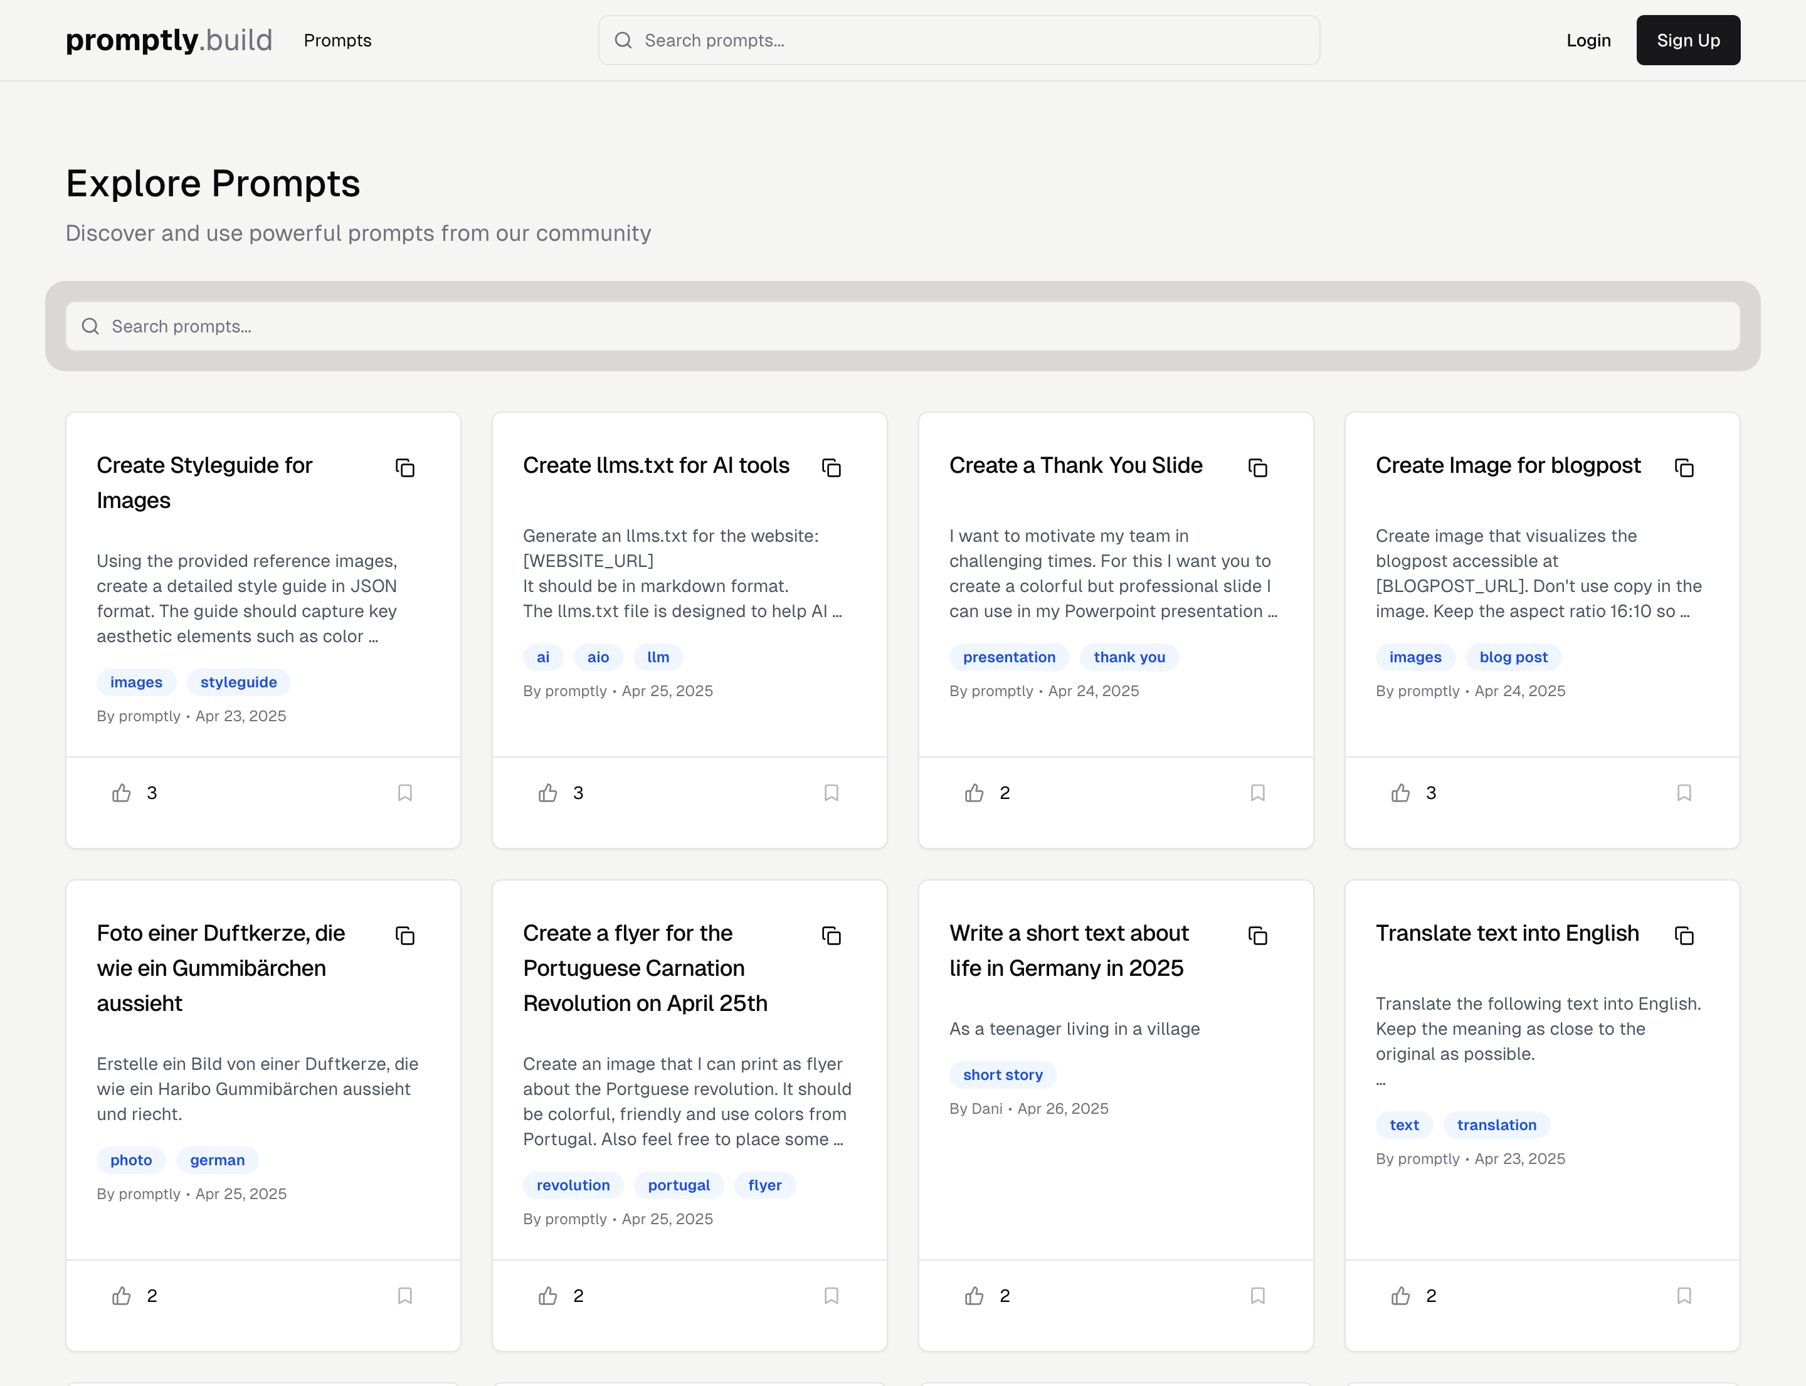The image size is (1806, 1386).
Task: Select images tag on the blogpost card
Action: pos(1415,657)
